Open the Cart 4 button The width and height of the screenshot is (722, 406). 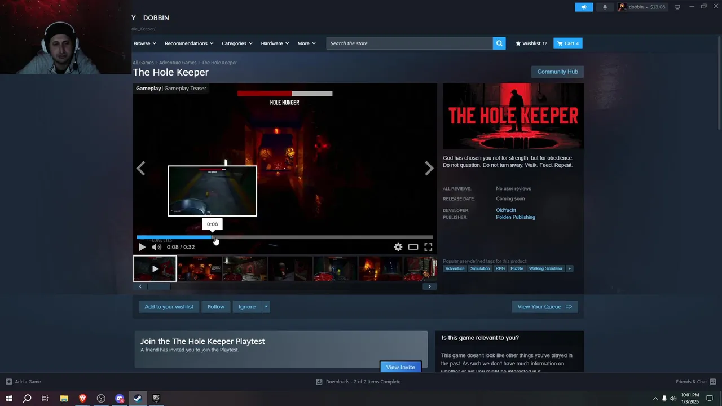(568, 43)
